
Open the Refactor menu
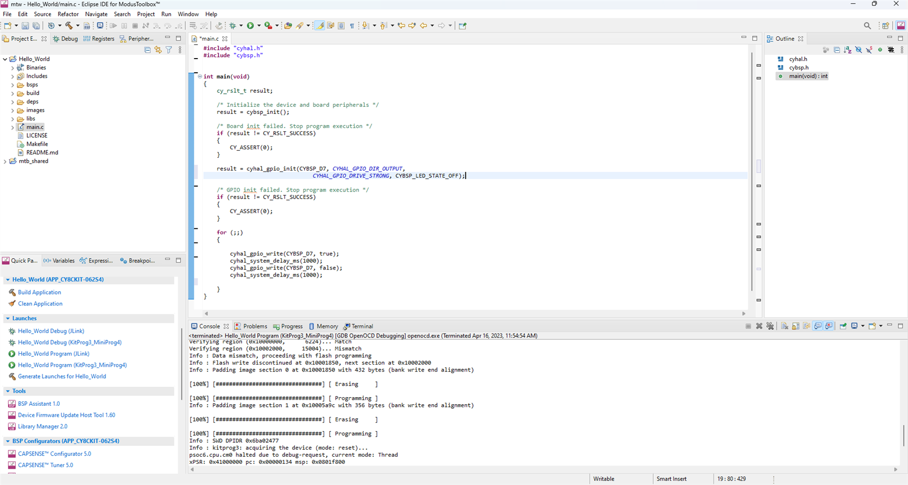[x=68, y=14]
